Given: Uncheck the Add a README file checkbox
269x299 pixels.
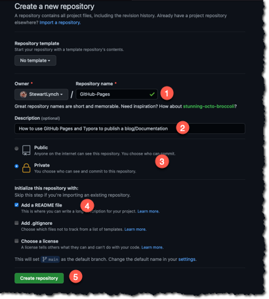Looking at the screenshot, I should 16,205.
